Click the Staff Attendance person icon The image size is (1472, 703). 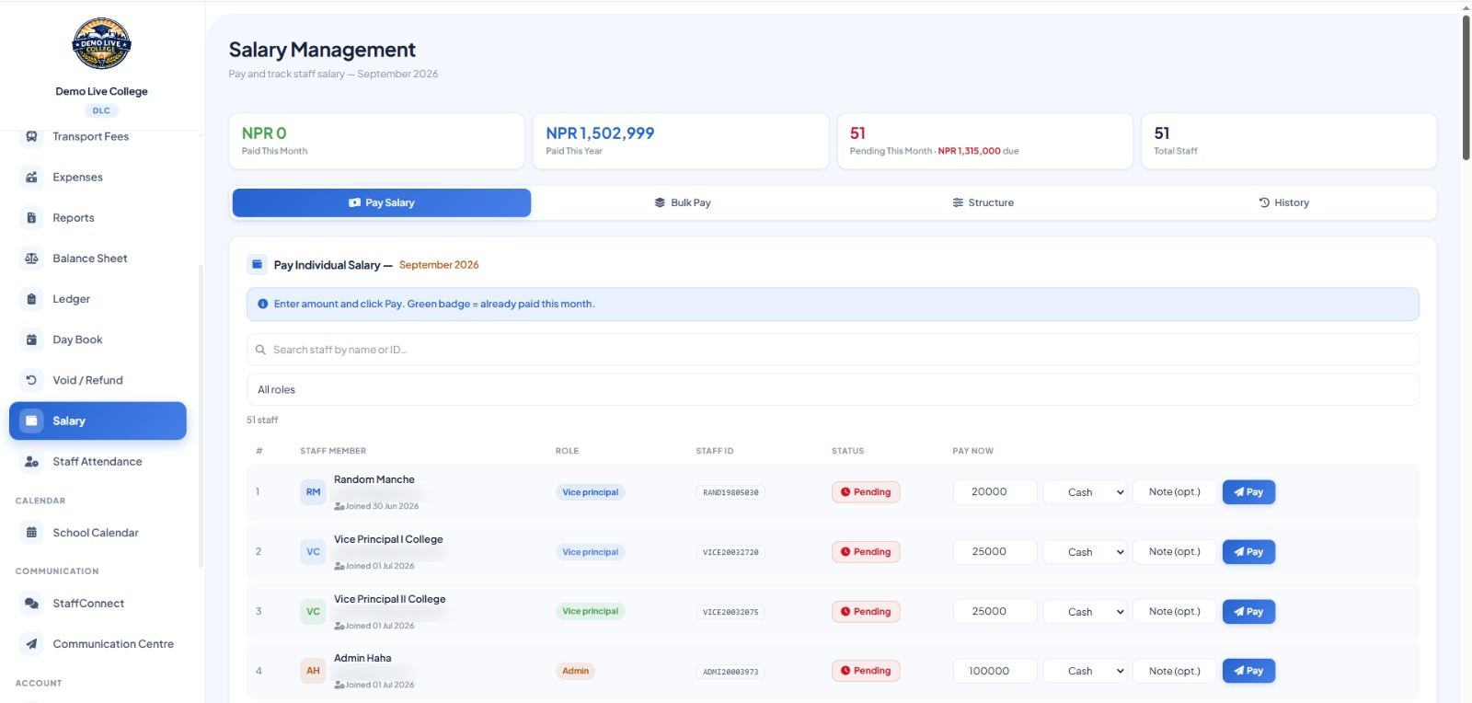point(31,462)
